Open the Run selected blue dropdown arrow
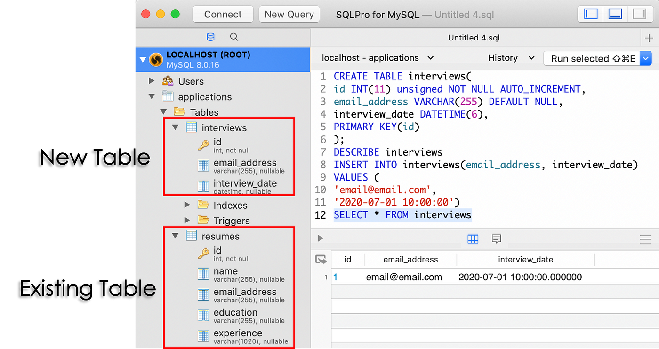Image resolution: width=659 pixels, height=349 pixels. [646, 58]
